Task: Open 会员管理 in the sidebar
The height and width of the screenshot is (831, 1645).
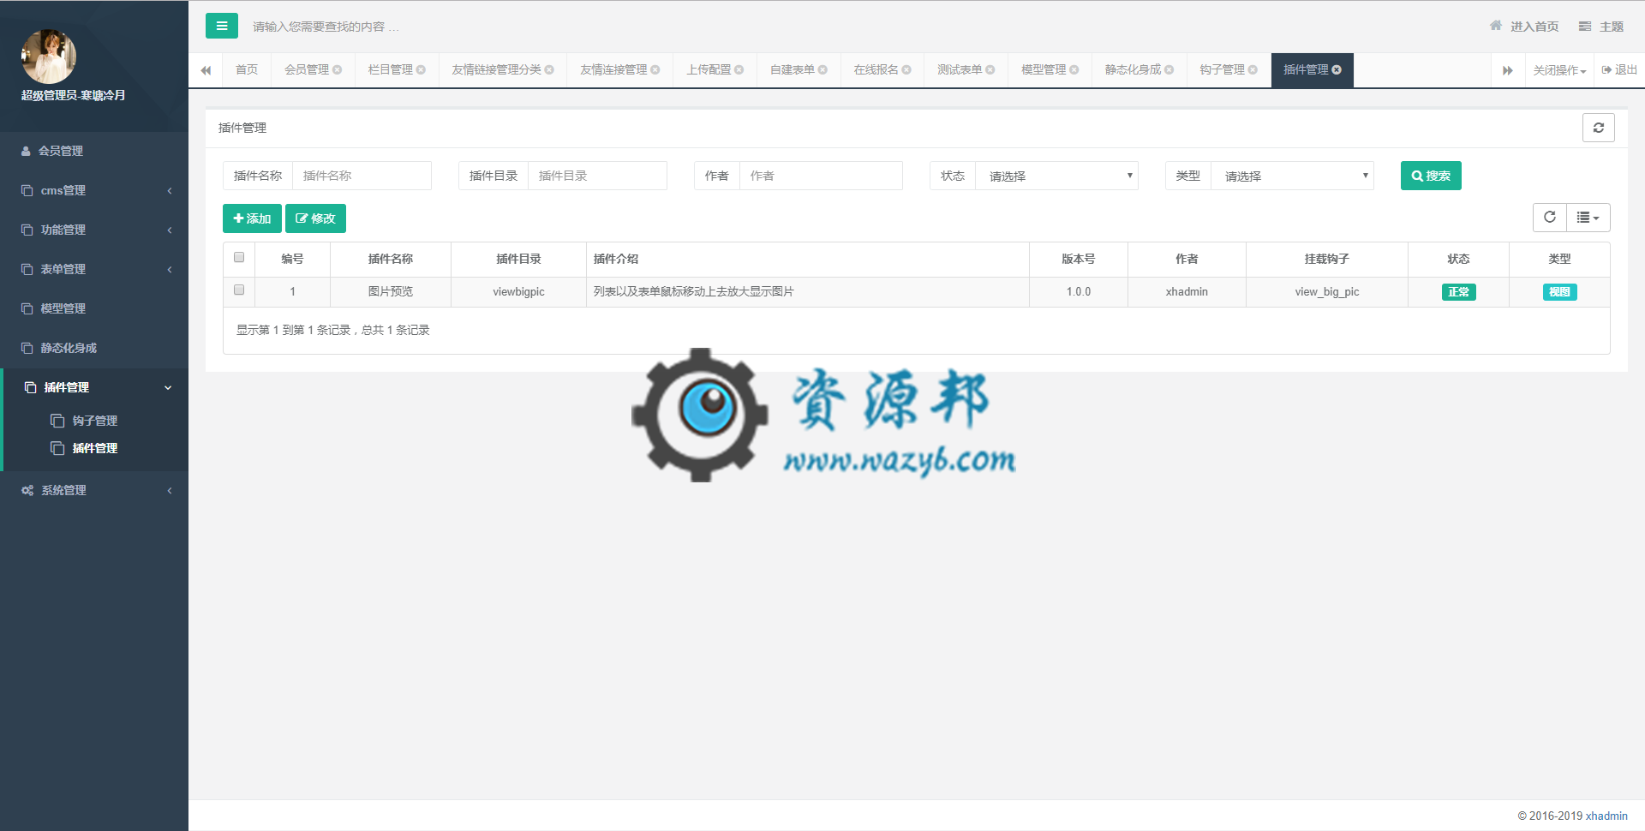Action: 94,151
